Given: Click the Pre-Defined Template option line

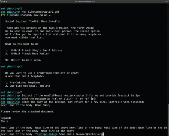Looking at the screenshot, I should (x=22, y=83).
